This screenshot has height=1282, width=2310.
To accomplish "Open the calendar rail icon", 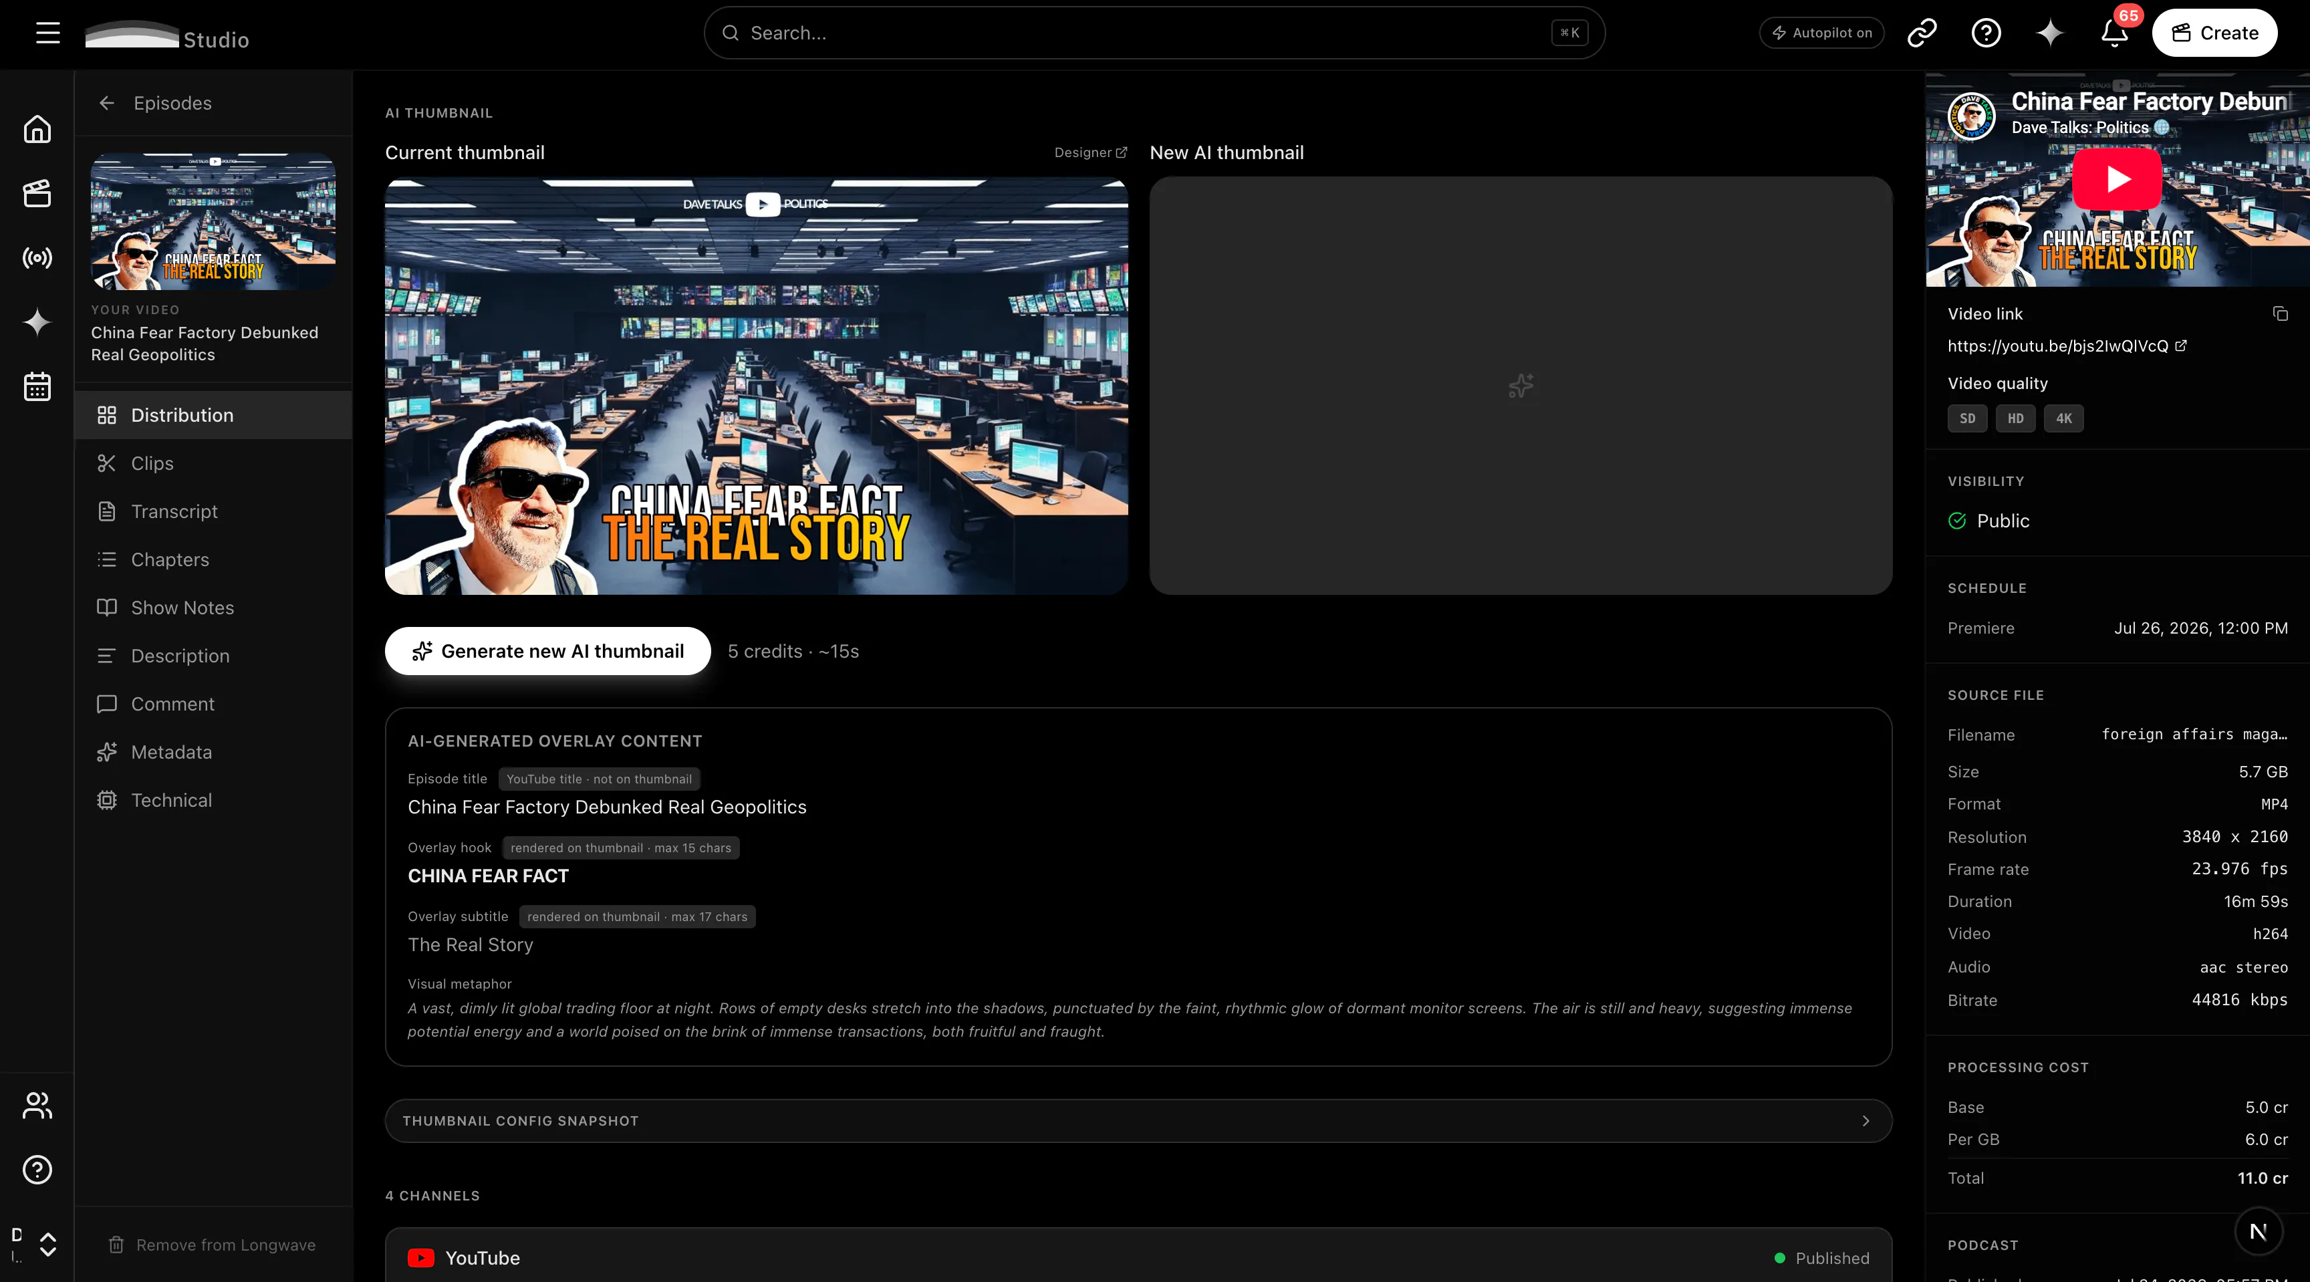I will (x=37, y=386).
